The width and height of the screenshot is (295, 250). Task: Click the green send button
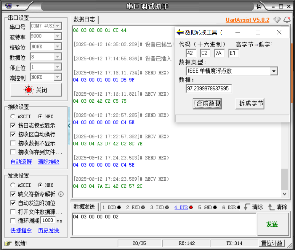[273, 224]
